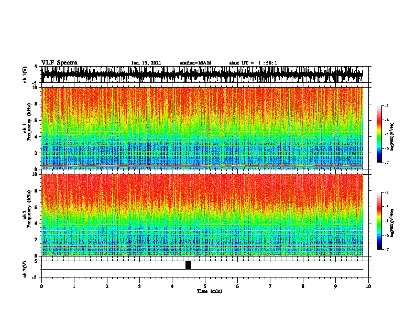Click the 'ch.2 Frequency (kHz)' axis label

pos(27,209)
